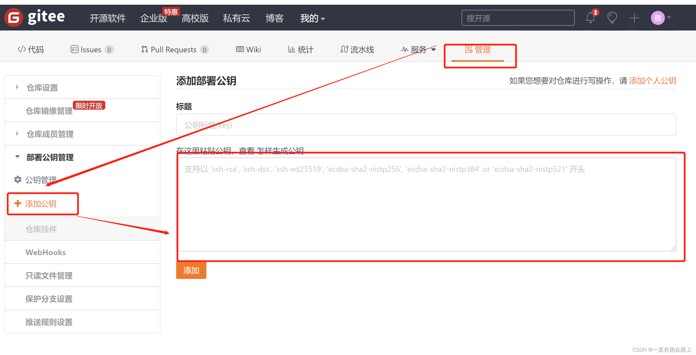Open the notifications bell

(590, 18)
